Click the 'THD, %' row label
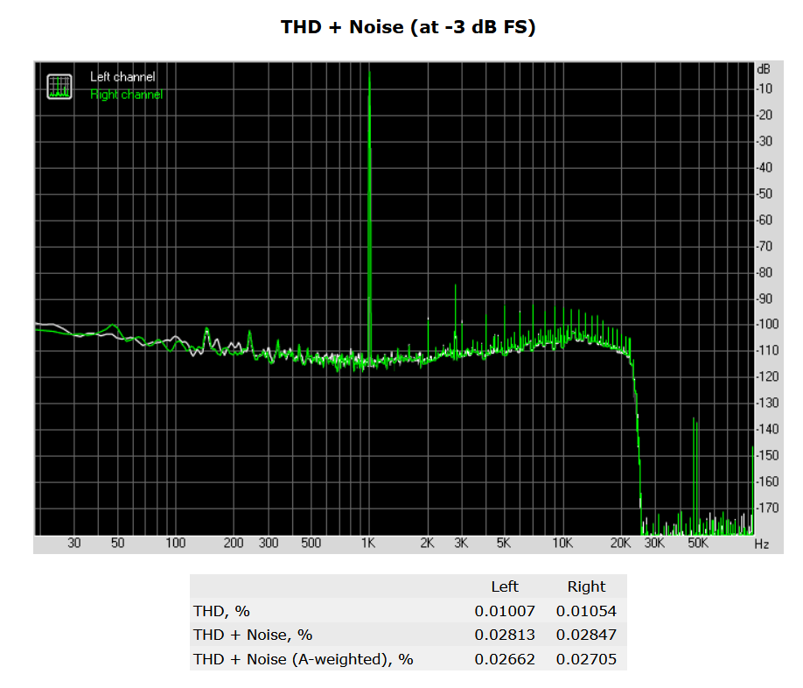 click(221, 611)
